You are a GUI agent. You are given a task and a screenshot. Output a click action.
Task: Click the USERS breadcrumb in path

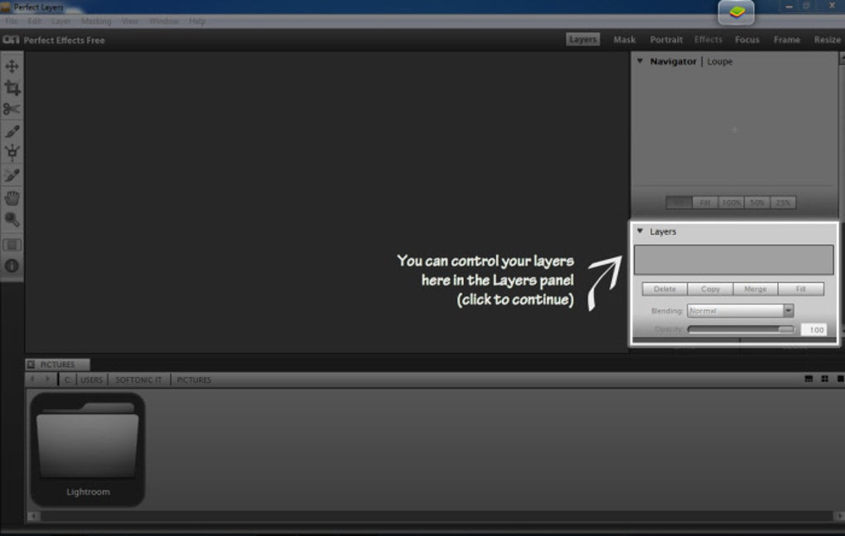click(x=91, y=380)
